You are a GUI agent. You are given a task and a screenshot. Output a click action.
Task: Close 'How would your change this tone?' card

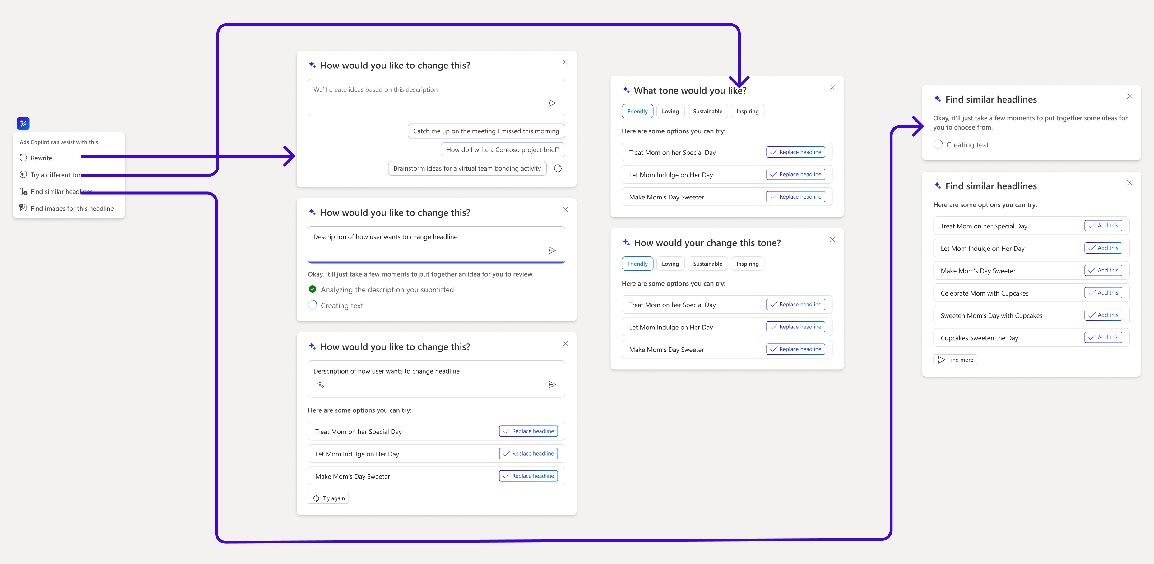[832, 240]
